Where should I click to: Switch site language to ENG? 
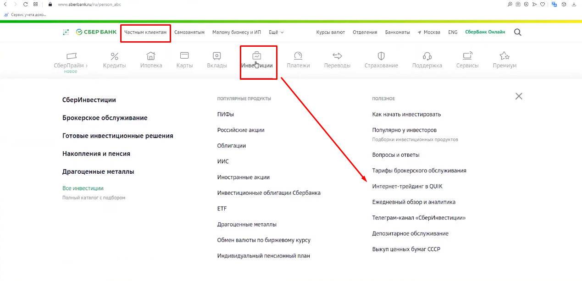pos(453,33)
